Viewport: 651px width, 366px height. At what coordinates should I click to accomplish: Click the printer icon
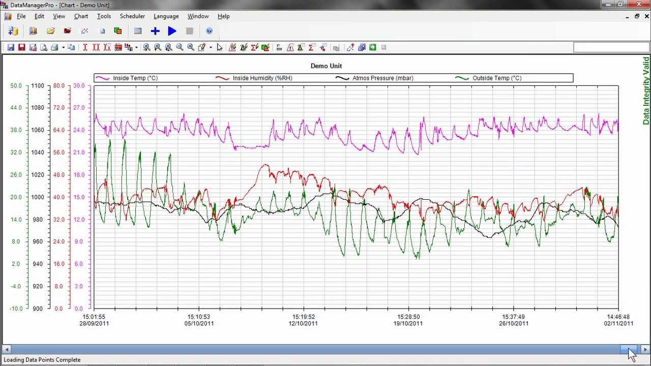[54, 47]
